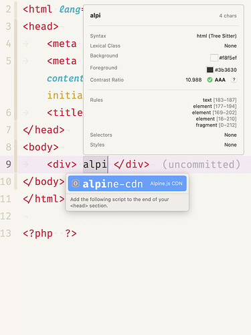Click the 'Alpine.js CDN' label in suggestion
251x335 pixels.
pos(166,184)
